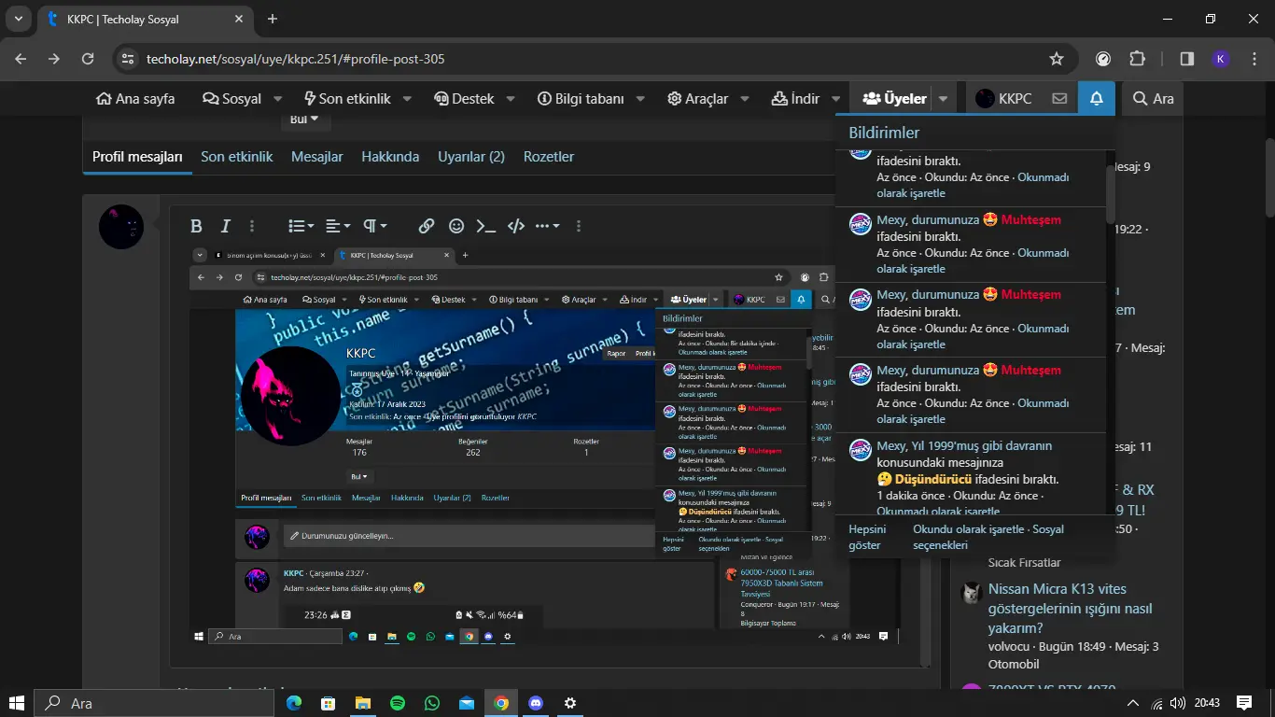Open the list formatting dropdown
Screen dimensions: 1275x717
pyautogui.click(x=301, y=226)
